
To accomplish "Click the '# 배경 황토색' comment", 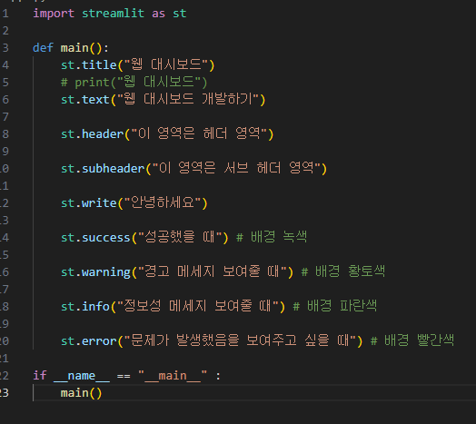I will [343, 272].
